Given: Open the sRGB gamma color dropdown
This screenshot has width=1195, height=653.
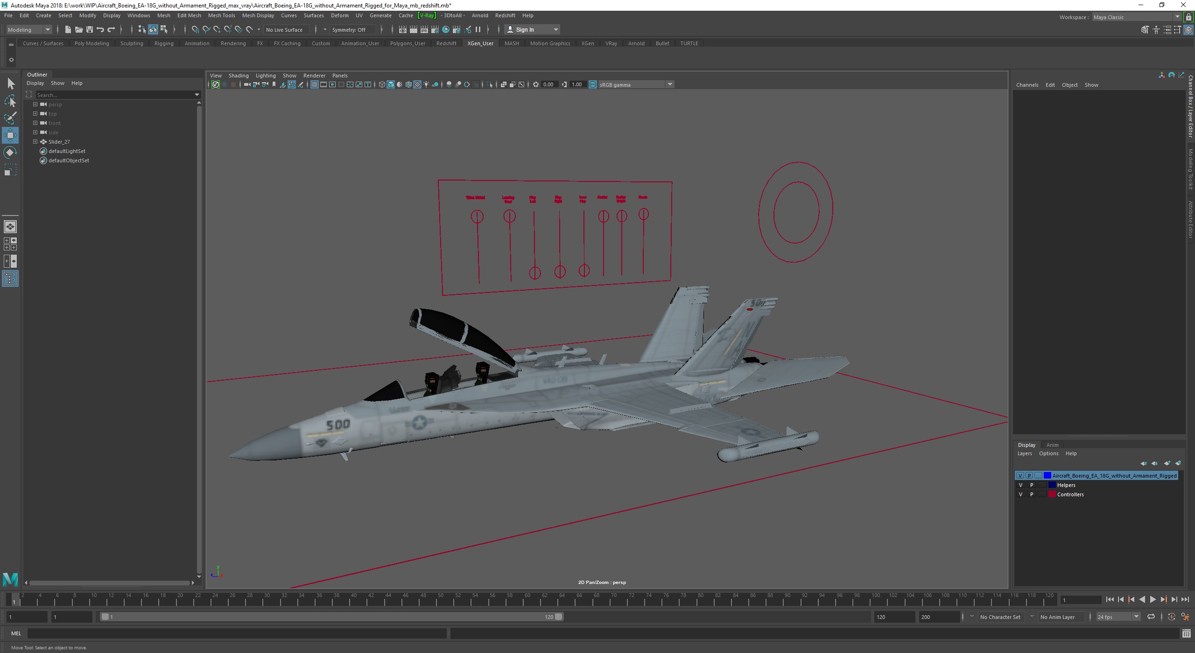Looking at the screenshot, I should 636,84.
